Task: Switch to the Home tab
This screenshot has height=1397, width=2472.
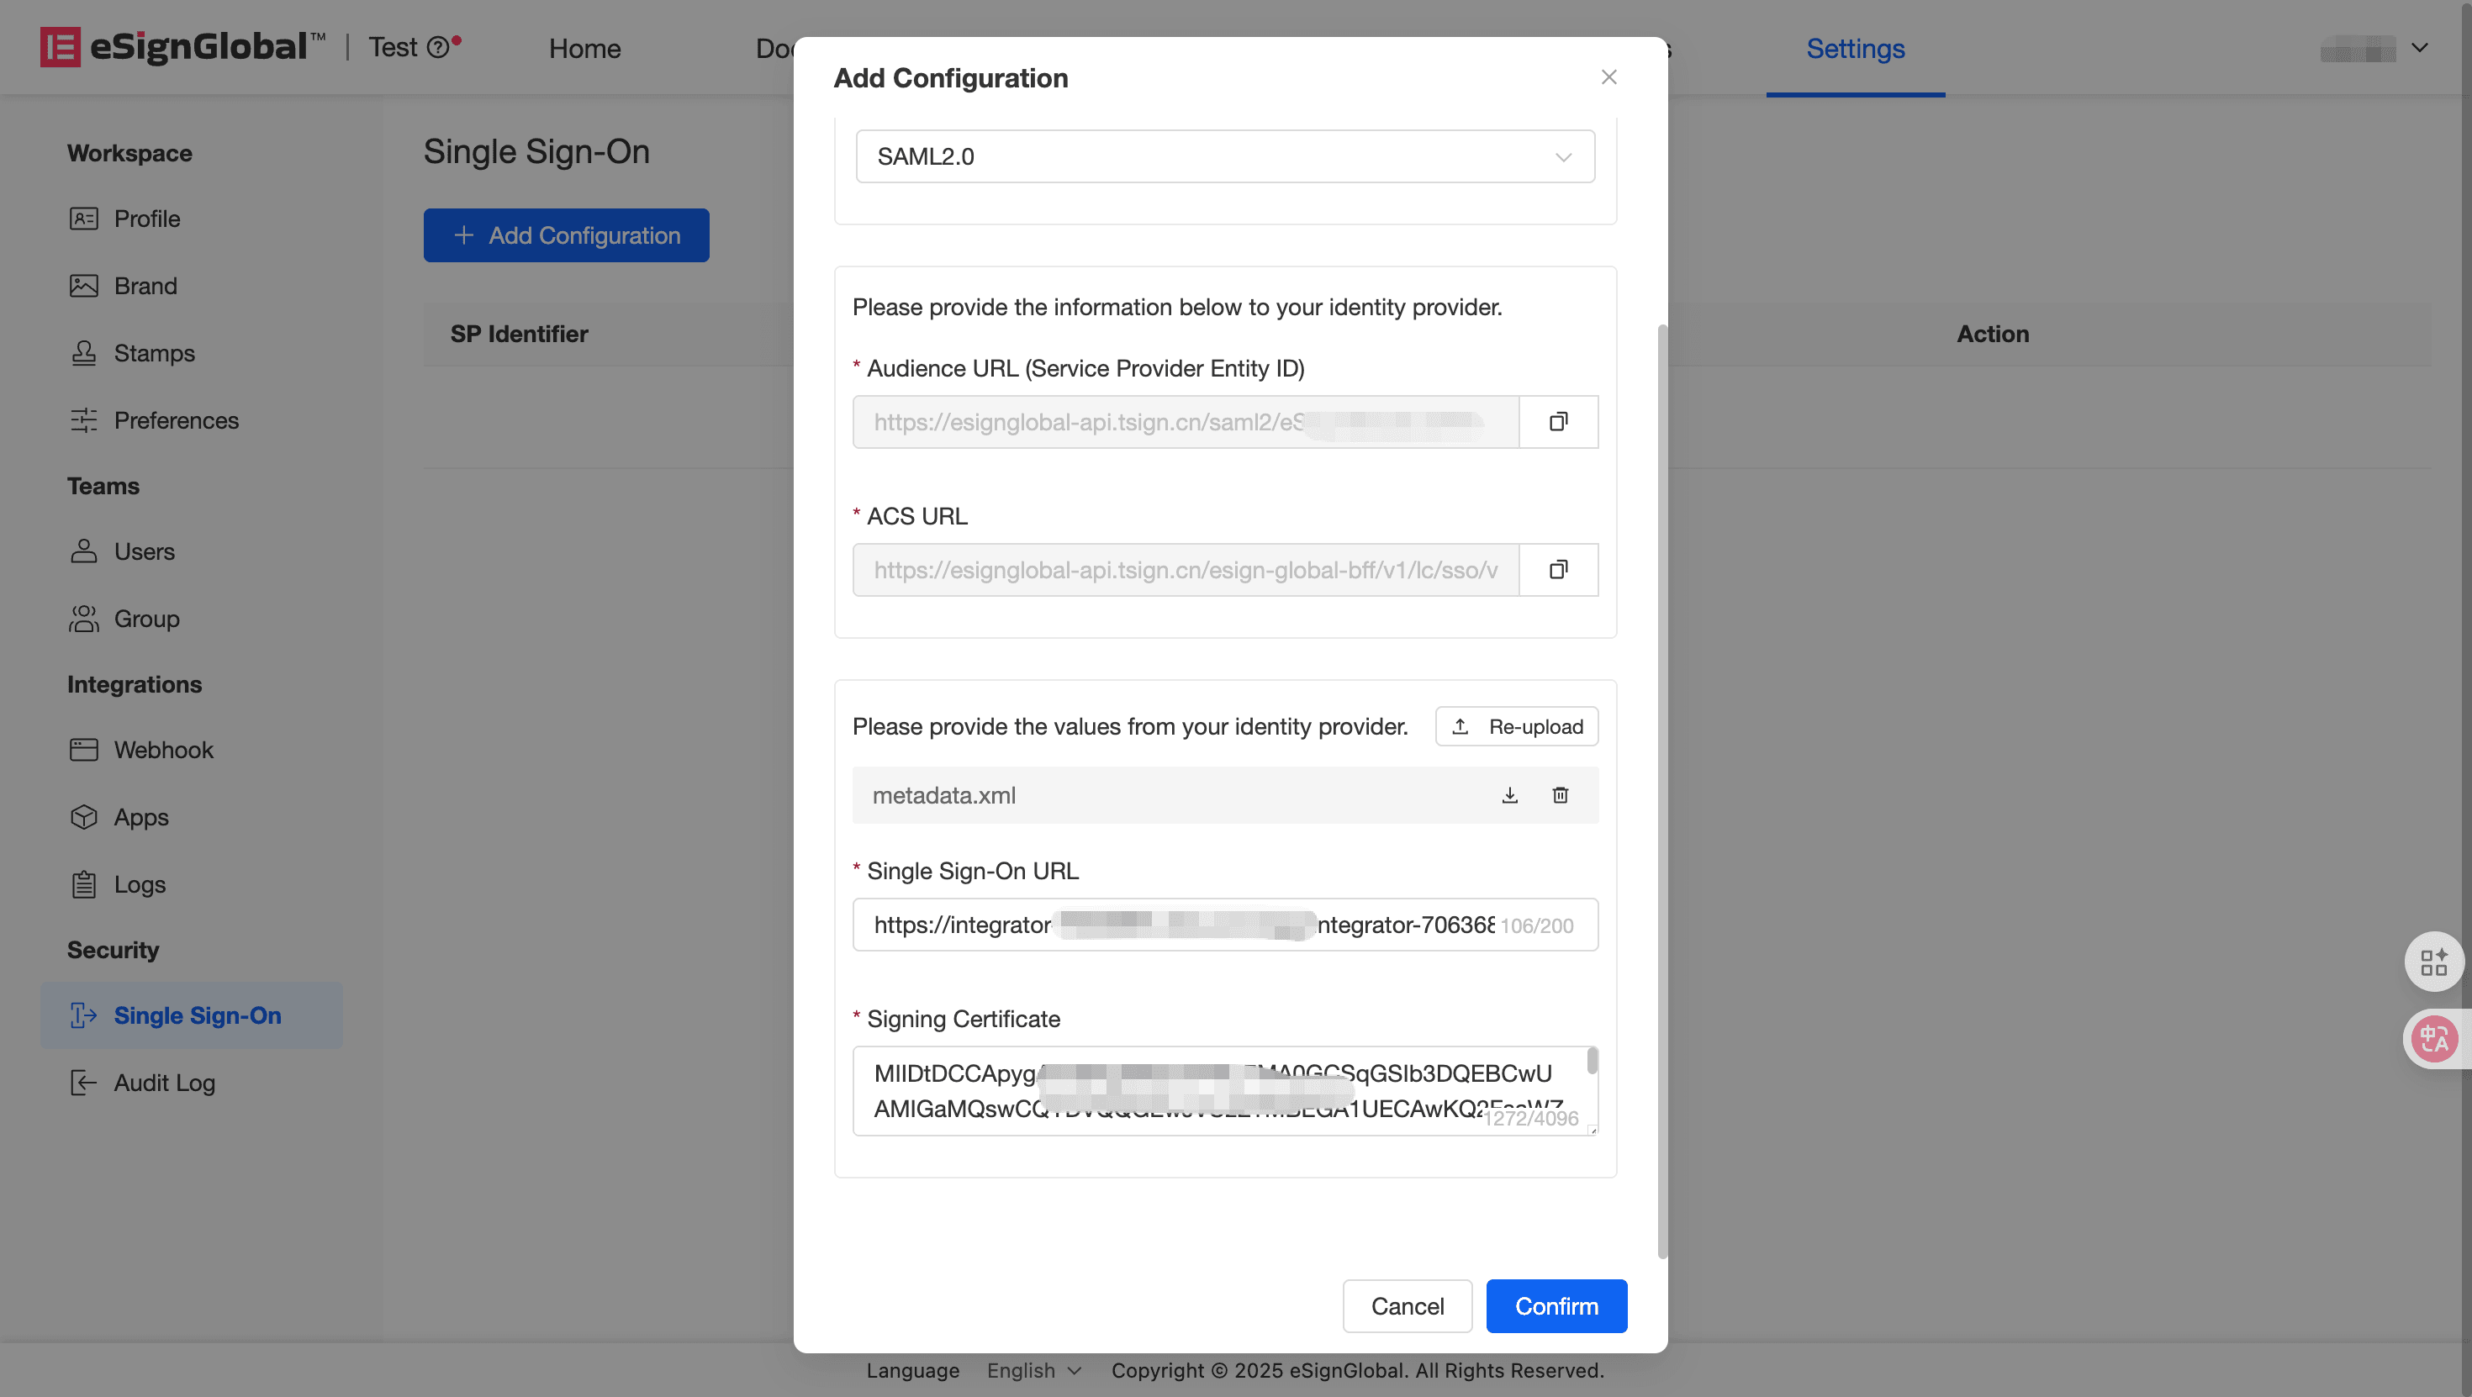Action: click(584, 48)
